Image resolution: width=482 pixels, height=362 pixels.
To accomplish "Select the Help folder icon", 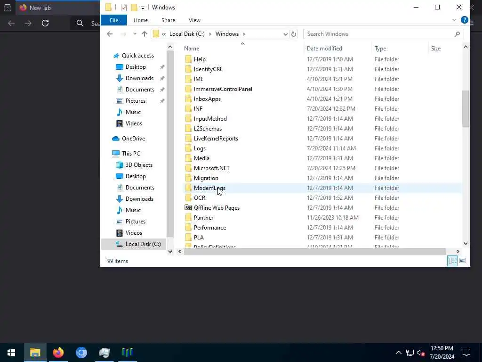I will pyautogui.click(x=188, y=59).
